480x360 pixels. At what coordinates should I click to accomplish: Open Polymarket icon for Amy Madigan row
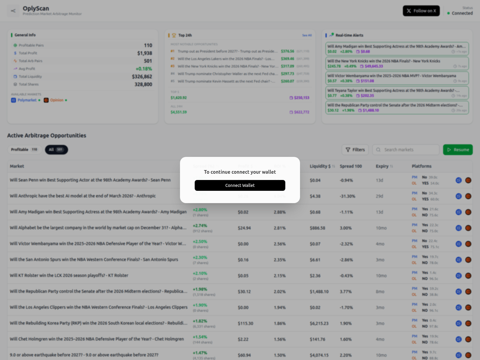459,212
